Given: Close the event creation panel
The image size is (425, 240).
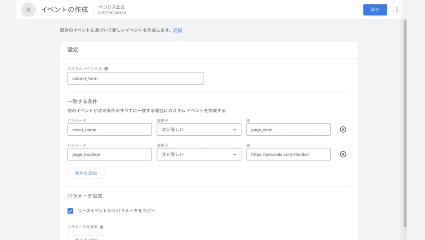Looking at the screenshot, I should click(x=29, y=10).
